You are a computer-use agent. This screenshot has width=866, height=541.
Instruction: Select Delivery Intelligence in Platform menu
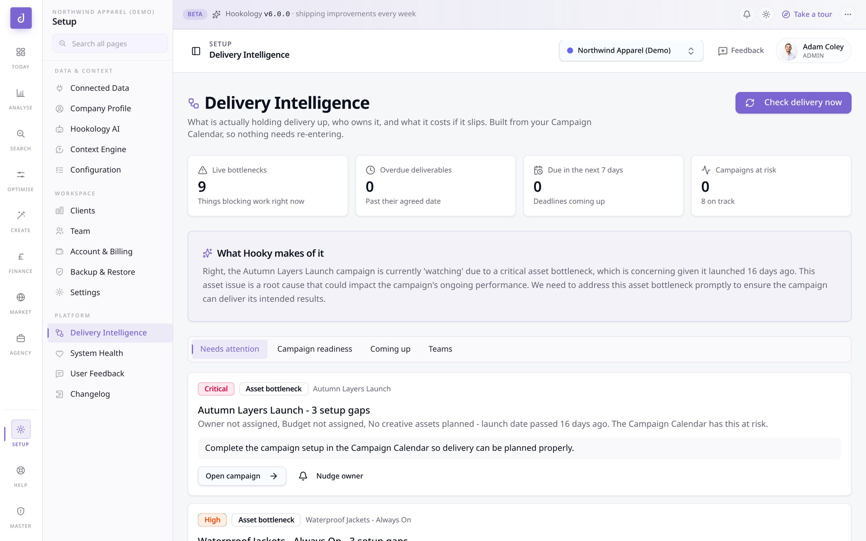click(x=110, y=333)
